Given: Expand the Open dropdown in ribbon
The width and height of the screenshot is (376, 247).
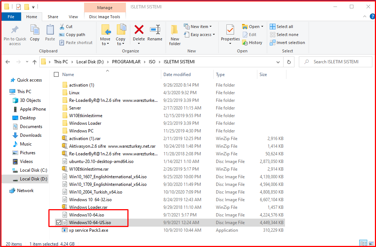Looking at the screenshot, I should pos(262,27).
